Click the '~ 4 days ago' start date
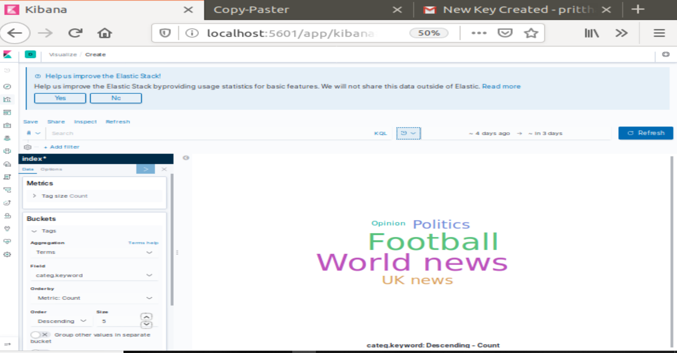 coord(489,133)
